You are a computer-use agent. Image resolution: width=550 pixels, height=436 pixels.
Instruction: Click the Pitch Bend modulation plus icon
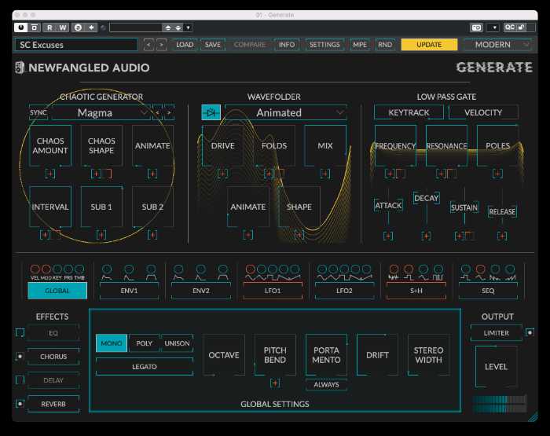275,383
